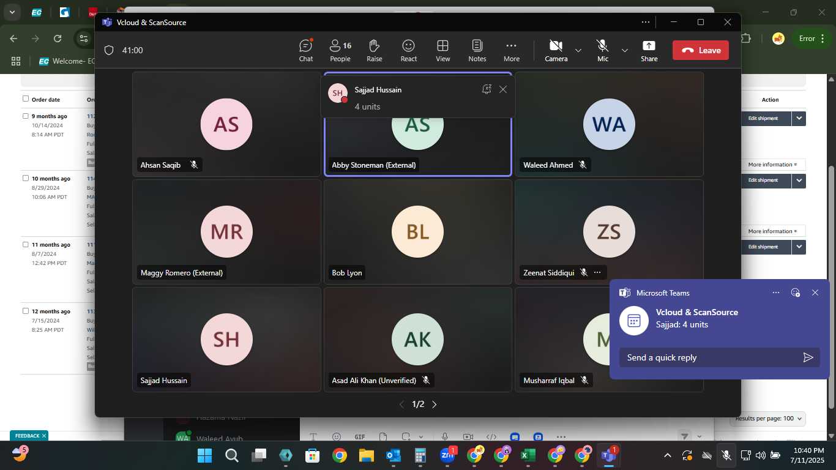Open the browser apps grid shortcut
Viewport: 836px width, 470px height.
click(x=16, y=61)
